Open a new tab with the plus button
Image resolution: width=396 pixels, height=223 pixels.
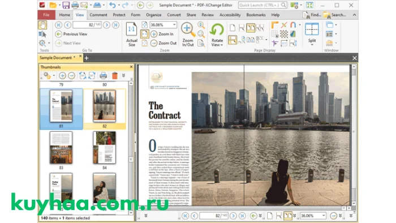(87, 58)
